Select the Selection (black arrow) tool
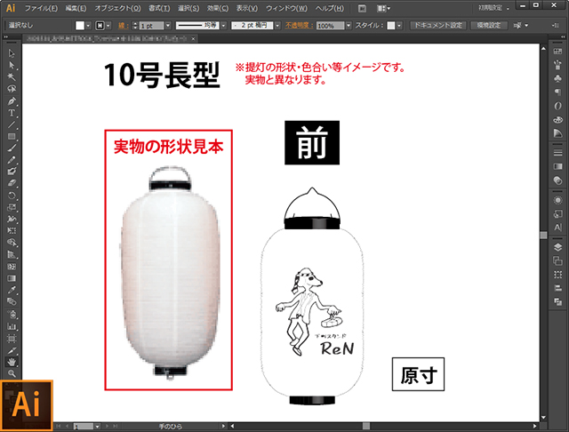This screenshot has height=432, width=569. click(x=12, y=54)
